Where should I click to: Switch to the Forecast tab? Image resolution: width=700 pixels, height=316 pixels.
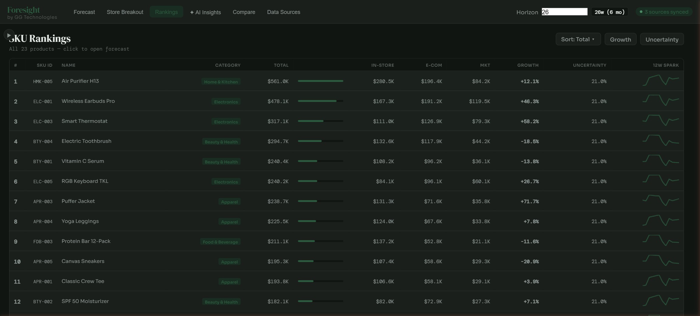tap(84, 12)
